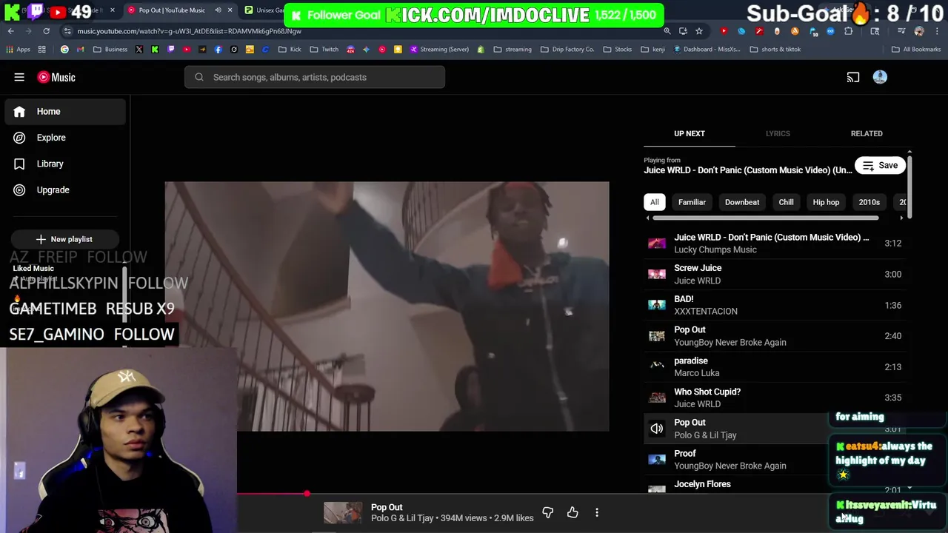Image resolution: width=948 pixels, height=533 pixels.
Task: Select the 2010s filter chip
Action: pyautogui.click(x=869, y=202)
